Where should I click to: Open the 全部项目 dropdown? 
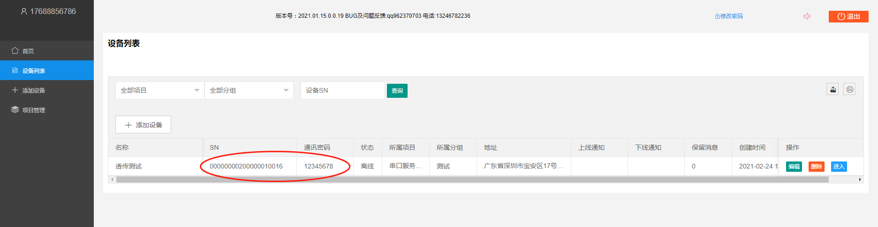point(159,90)
